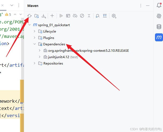Viewport: 163px width, 132px height.
Task: Add Maven Projects with plus icon
Action: 52,16
